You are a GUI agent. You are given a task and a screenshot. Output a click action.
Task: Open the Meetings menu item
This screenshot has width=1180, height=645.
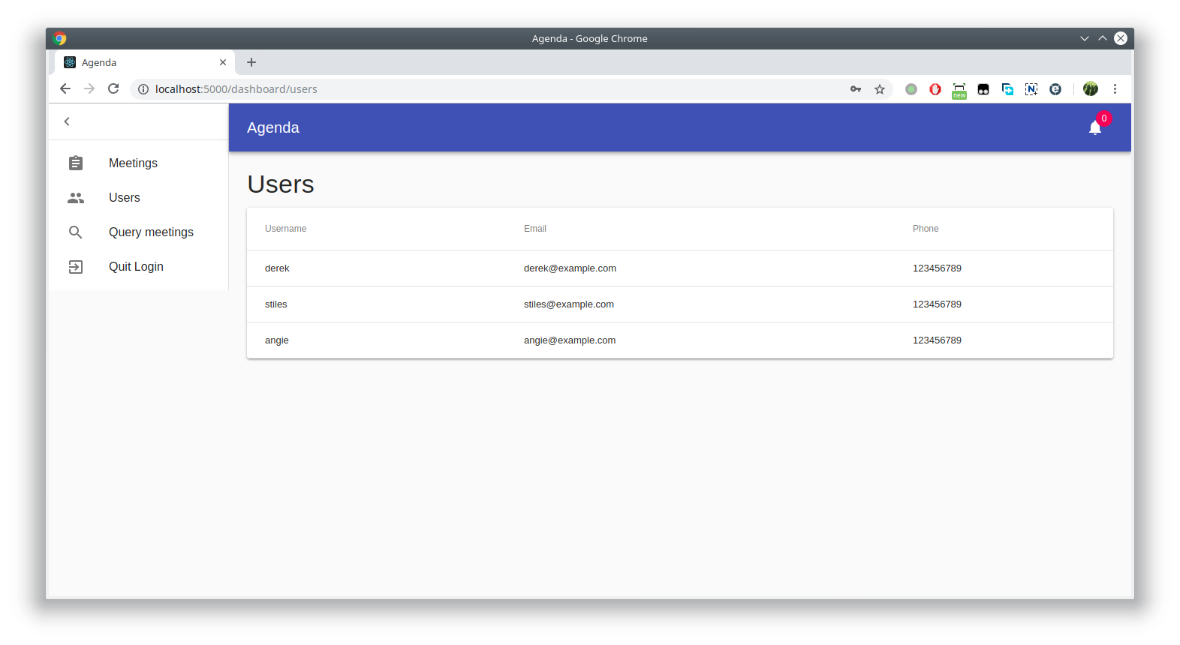[x=139, y=163]
